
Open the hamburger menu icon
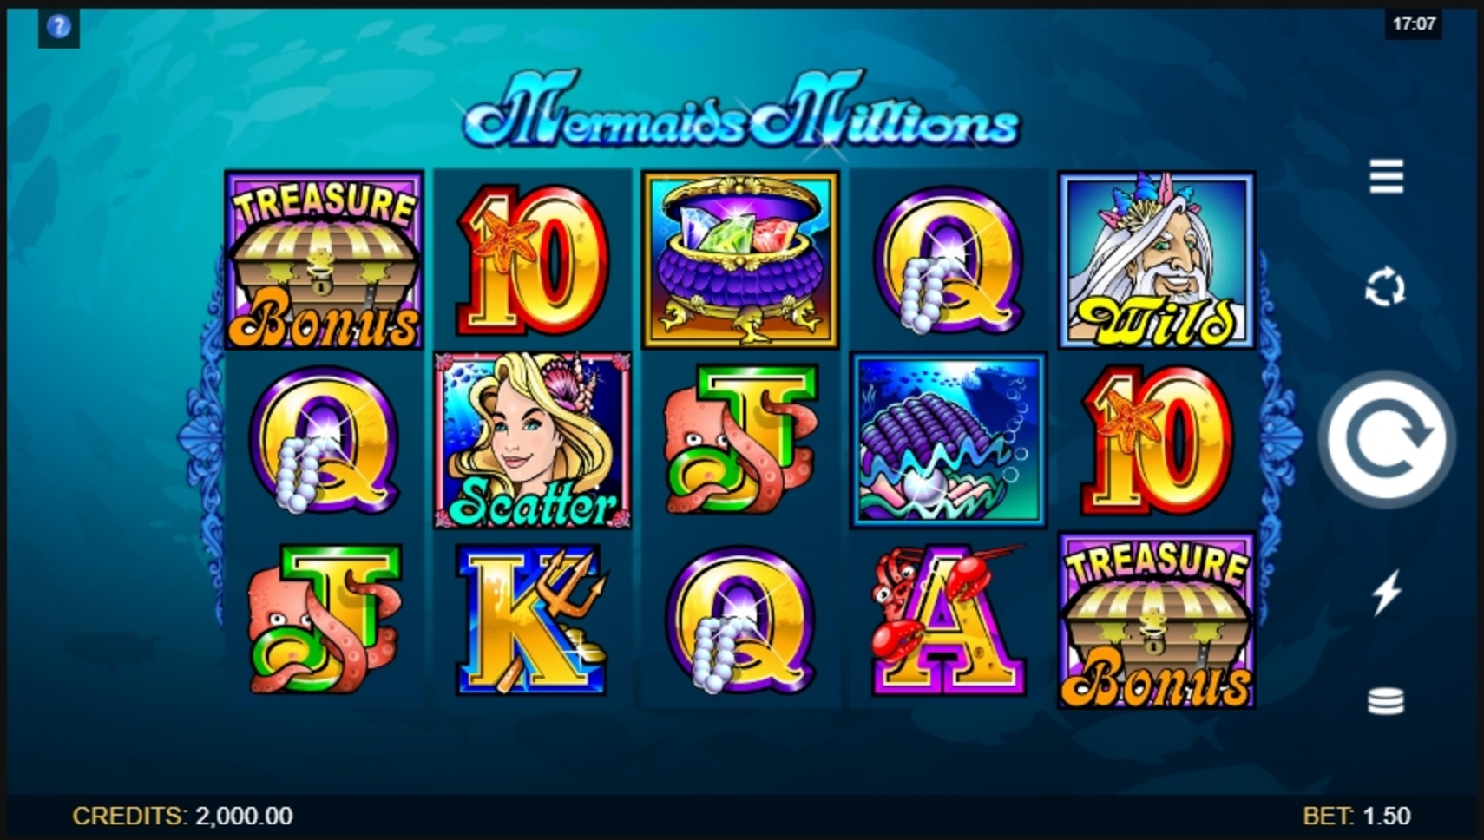1386,177
